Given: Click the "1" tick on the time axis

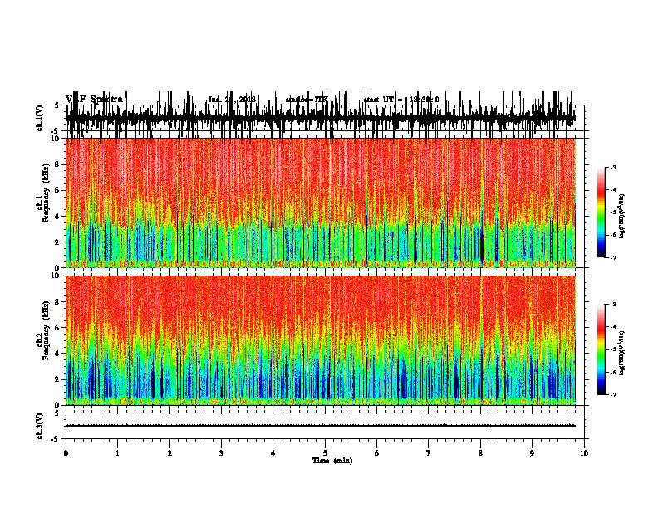Looking at the screenshot, I should (x=117, y=453).
